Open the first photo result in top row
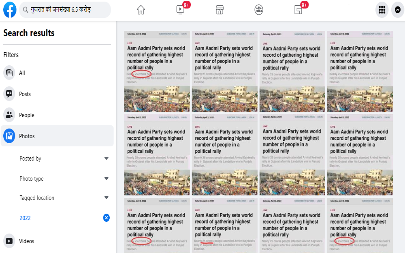Image resolution: width=405 pixels, height=253 pixels. coord(157,71)
